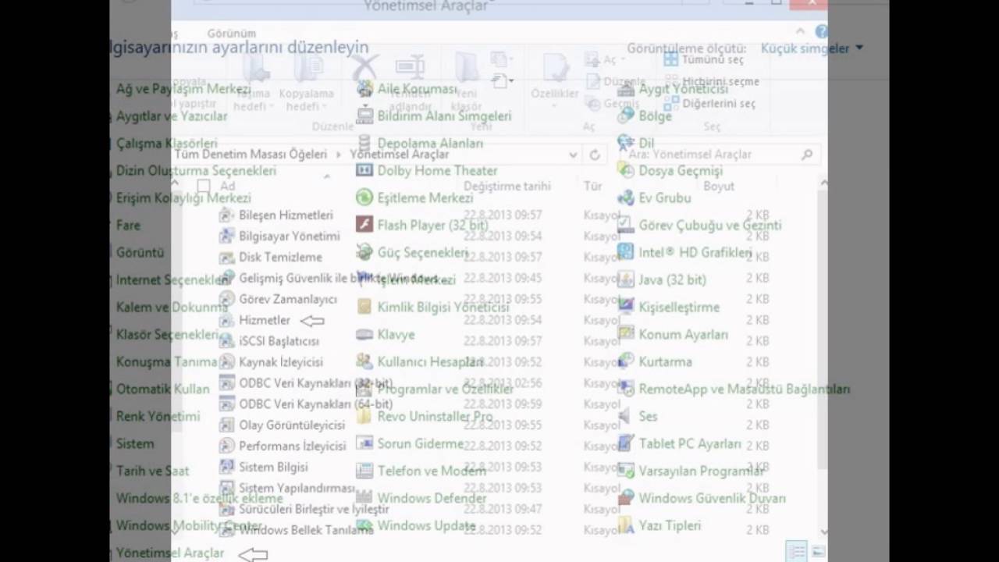The height and width of the screenshot is (562, 999).
Task: Open Kişiselleştirme icon
Action: point(625,307)
